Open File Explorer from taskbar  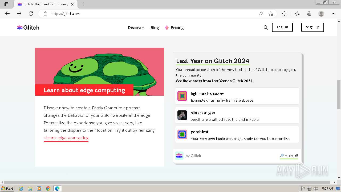(x=30, y=189)
